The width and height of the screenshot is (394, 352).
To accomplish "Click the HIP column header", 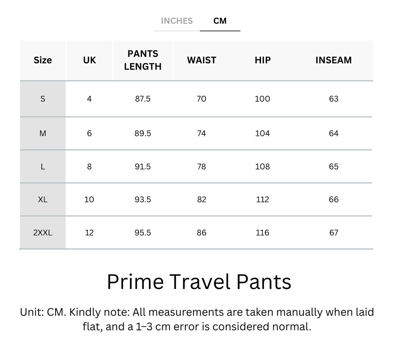I will pos(262,60).
